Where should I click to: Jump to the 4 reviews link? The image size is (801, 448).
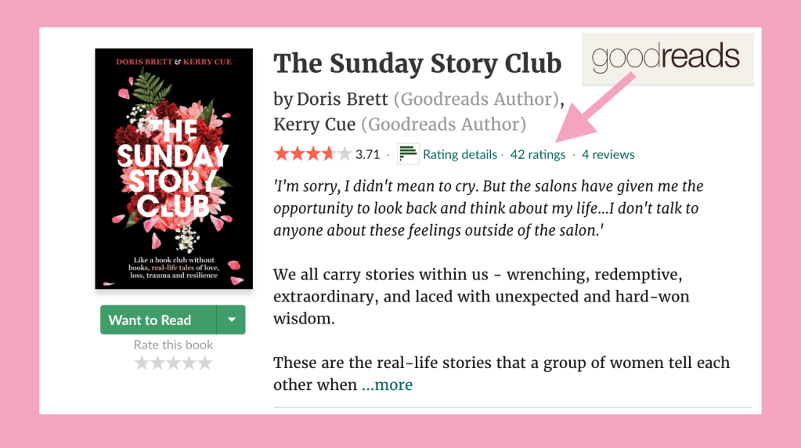click(x=608, y=154)
